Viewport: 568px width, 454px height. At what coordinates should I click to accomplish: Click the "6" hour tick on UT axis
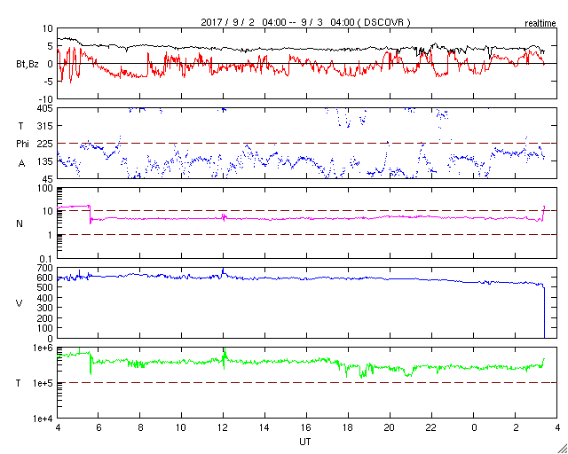99,428
